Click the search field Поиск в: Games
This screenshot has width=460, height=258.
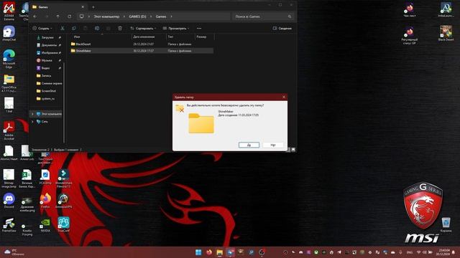click(x=263, y=16)
